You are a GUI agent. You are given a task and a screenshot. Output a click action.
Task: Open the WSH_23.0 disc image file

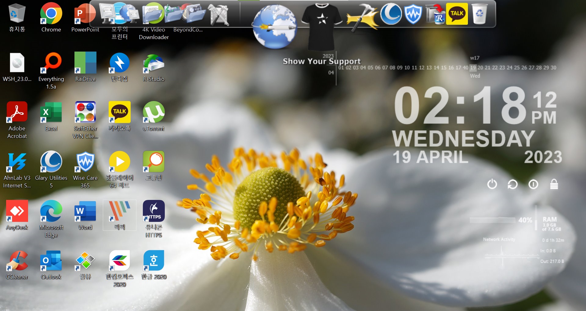pos(17,68)
